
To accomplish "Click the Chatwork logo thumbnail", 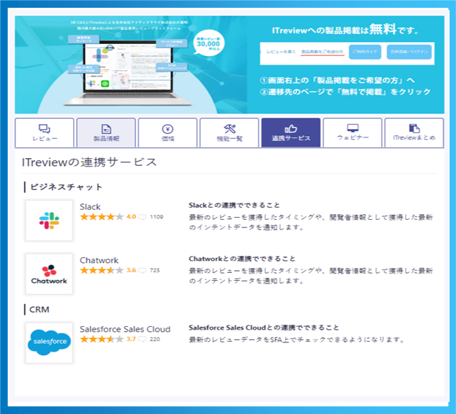I will (49, 274).
